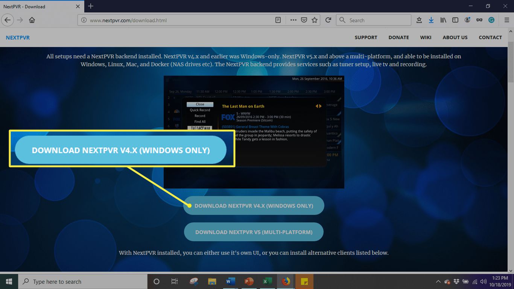Show sidebars toolbar icon
The height and width of the screenshot is (289, 514).
(455, 20)
